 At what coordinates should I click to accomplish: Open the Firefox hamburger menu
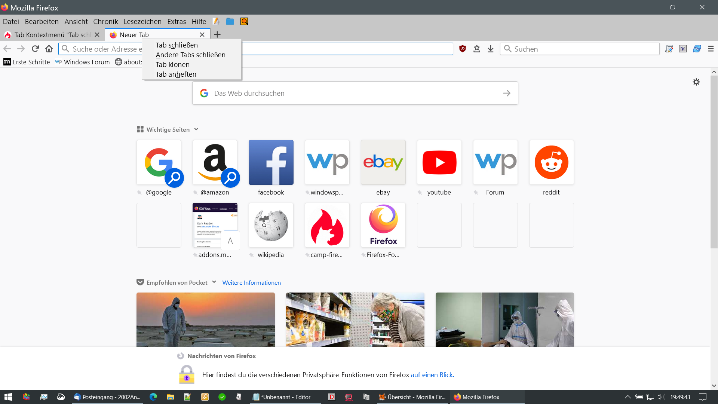coord(711,49)
